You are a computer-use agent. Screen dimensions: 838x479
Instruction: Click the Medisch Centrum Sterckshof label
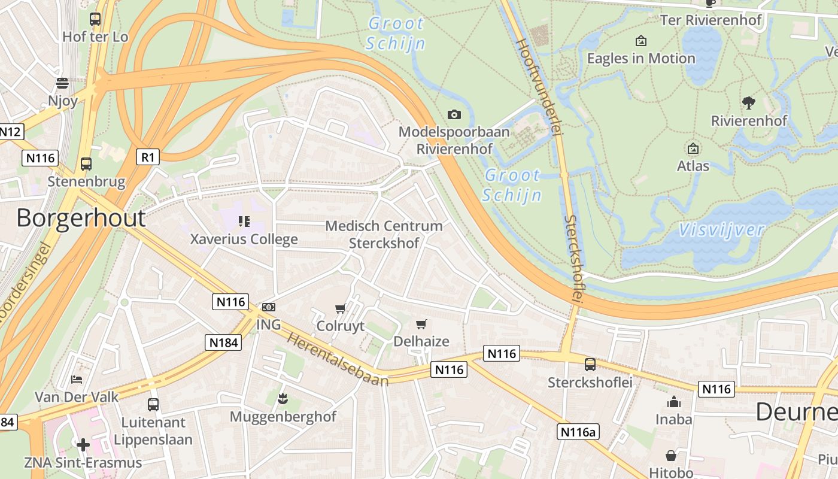(384, 235)
